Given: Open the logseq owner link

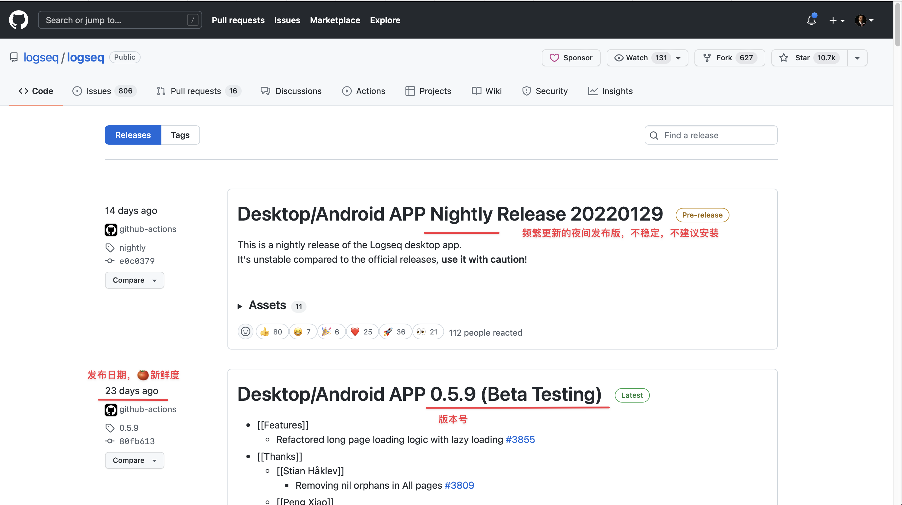Looking at the screenshot, I should tap(41, 57).
